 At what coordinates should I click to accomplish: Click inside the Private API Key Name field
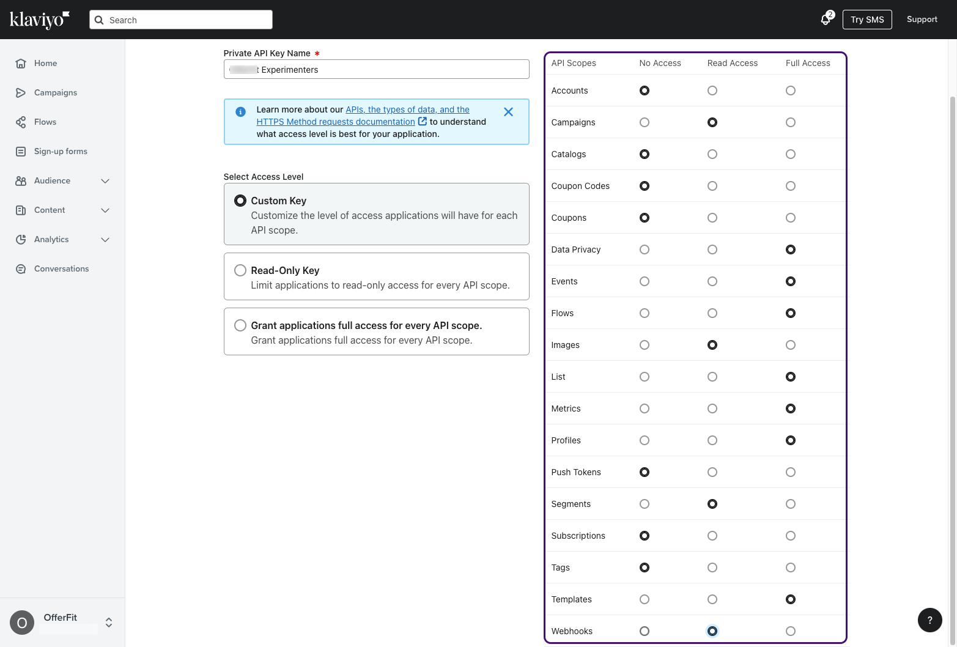pos(376,69)
